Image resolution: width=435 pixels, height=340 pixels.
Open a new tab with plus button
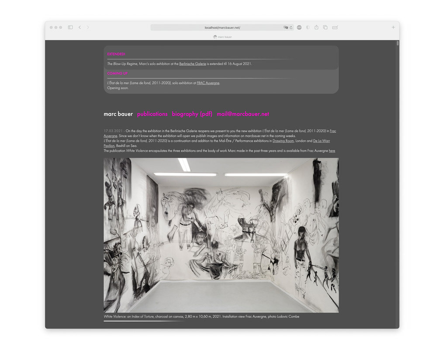393,27
